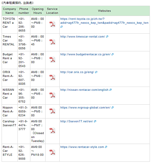This screenshot has width=153, height=163.
Task: Open the timescar-rental.com link
Action: (x=83, y=37)
